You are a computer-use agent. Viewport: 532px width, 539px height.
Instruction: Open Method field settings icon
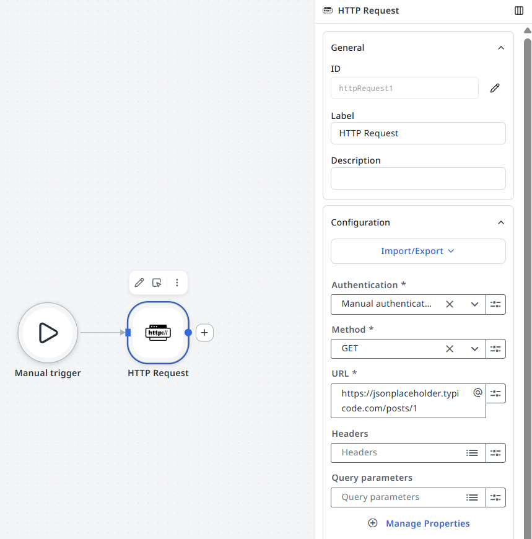(x=495, y=349)
